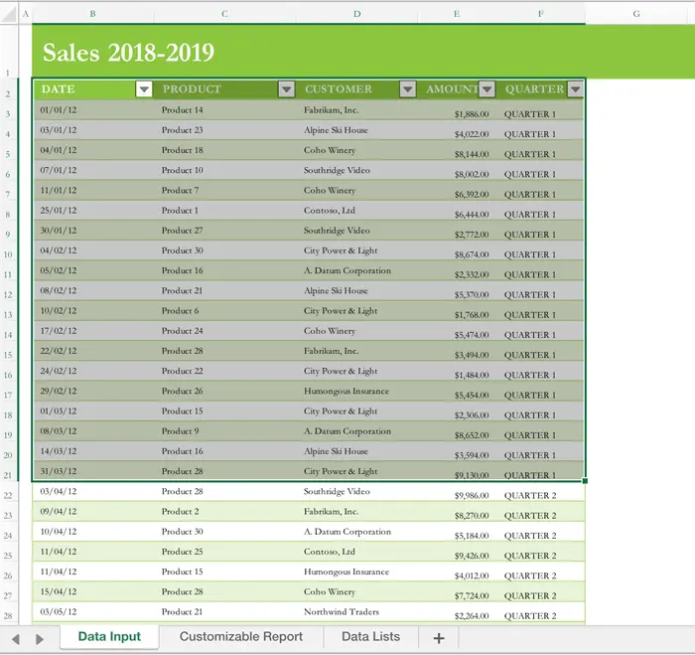Click date cell 11/01/12 in row 7

58,190
